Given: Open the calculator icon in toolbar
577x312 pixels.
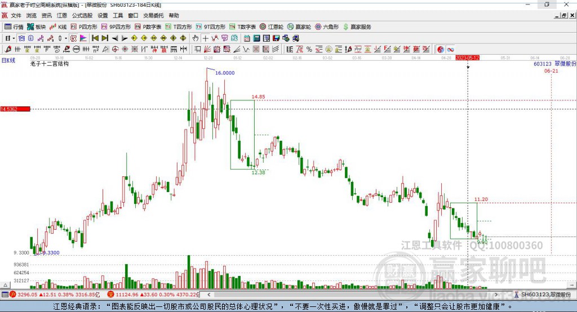Looking at the screenshot, I should pos(256,38).
